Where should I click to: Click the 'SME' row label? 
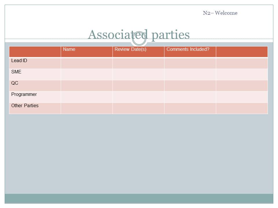(16, 72)
